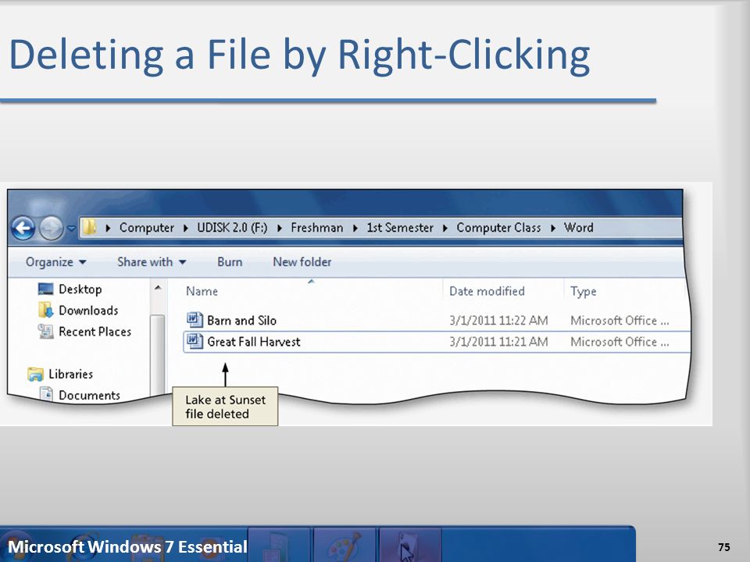Click the Libraries icon
The width and height of the screenshot is (750, 562).
[35, 374]
